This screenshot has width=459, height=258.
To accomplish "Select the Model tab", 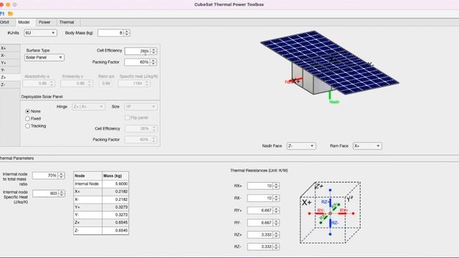I will [x=24, y=22].
